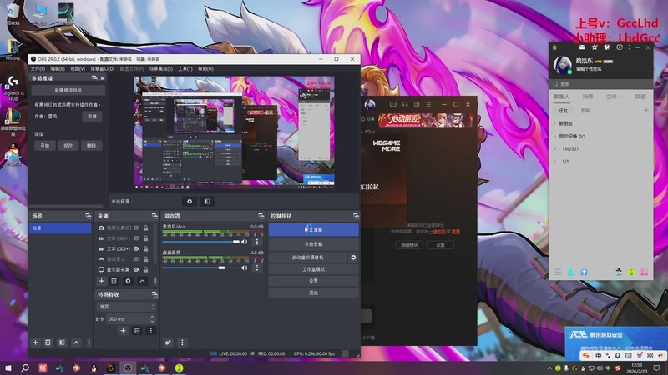Viewport: 668px width, 375px height.
Task: Open 桌面音频 three-dot options menu
Action: click(257, 267)
